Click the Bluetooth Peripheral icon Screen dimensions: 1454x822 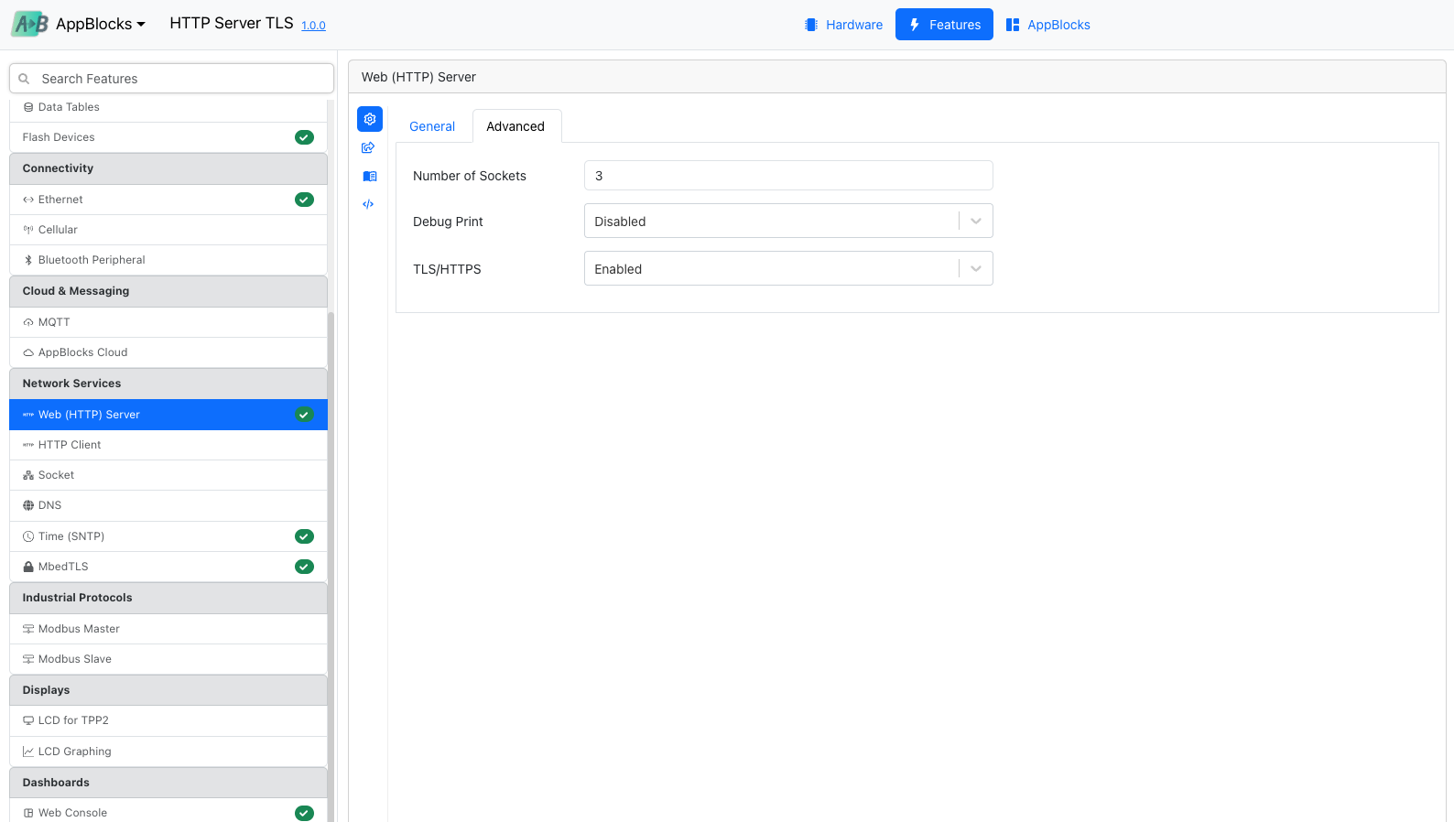[x=28, y=260]
